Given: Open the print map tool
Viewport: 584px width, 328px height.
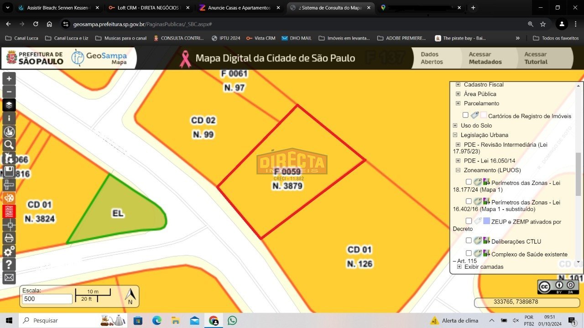Looking at the screenshot, I should 9,238.
